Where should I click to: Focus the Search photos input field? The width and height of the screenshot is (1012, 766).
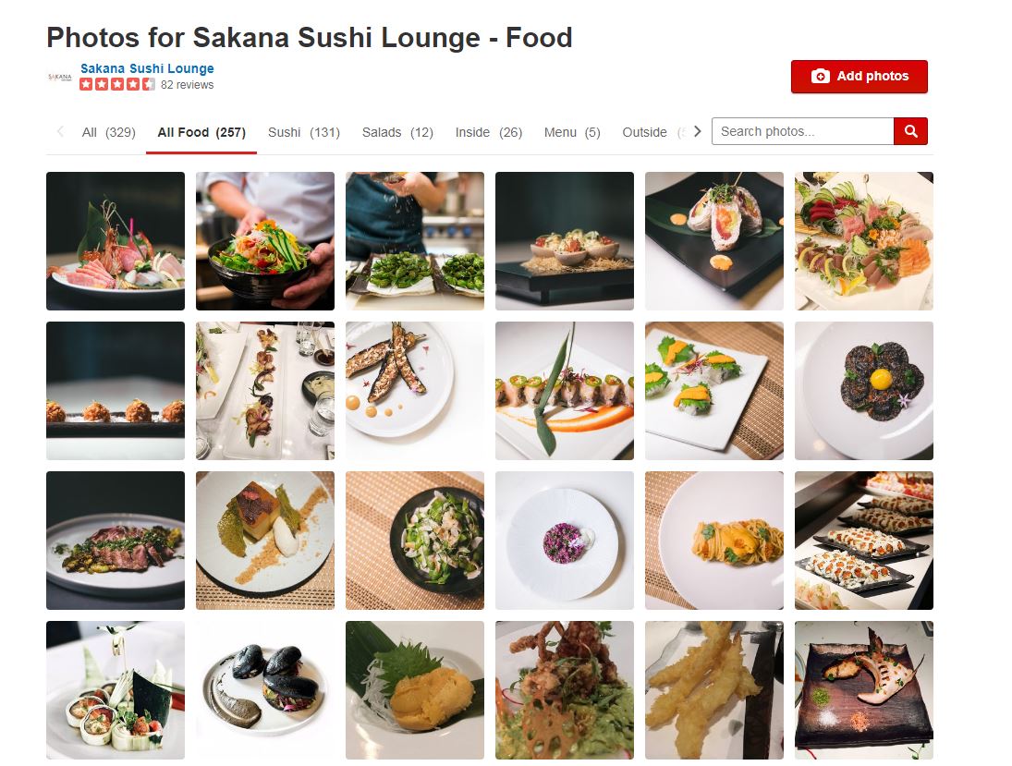803,131
